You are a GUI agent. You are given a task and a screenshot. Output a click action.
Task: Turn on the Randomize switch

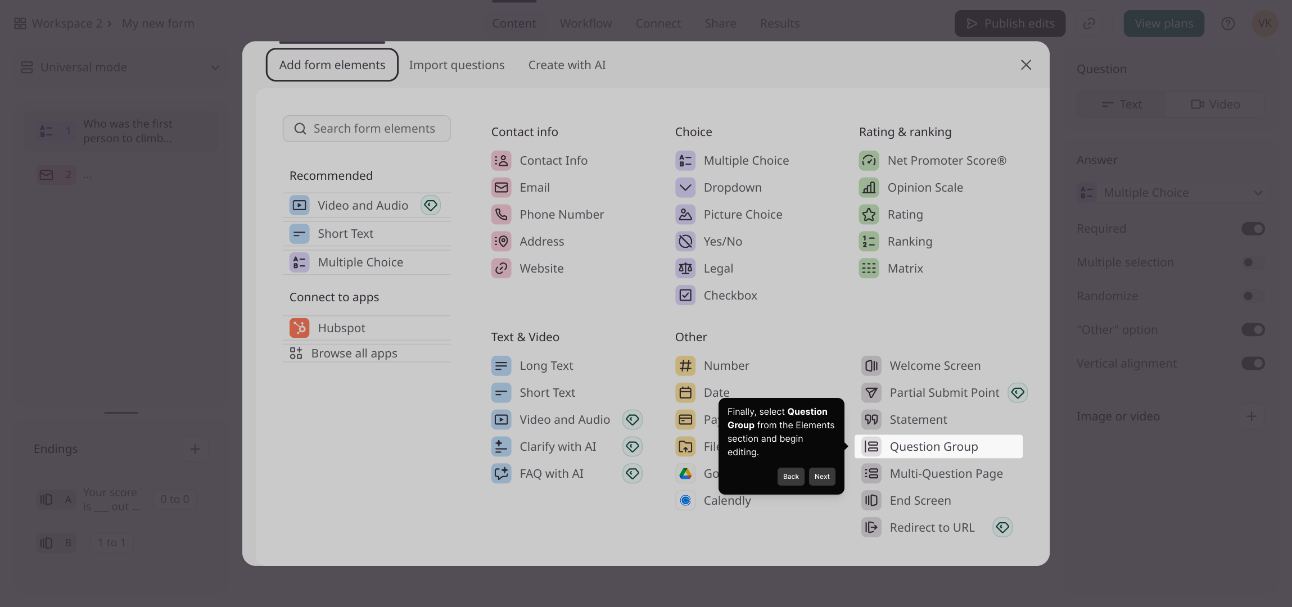tap(1253, 296)
